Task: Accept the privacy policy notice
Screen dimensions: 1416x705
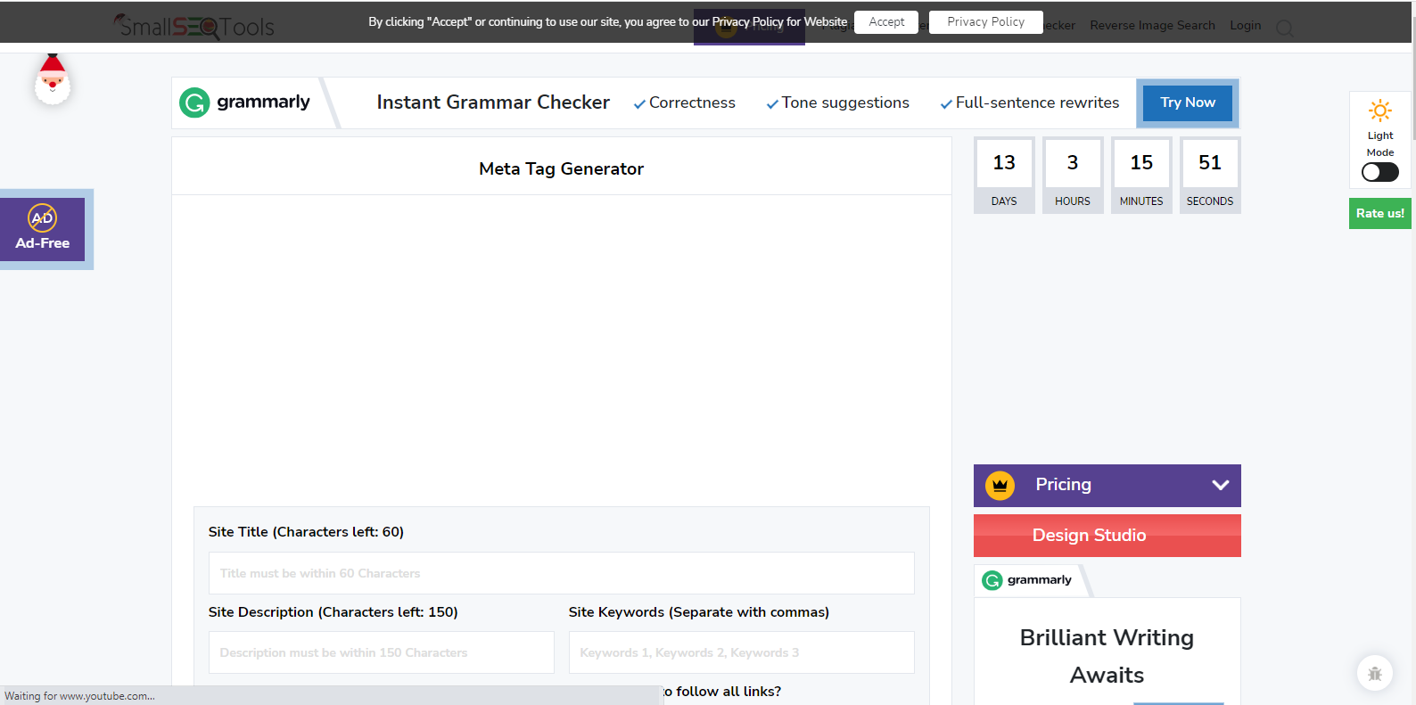Action: (x=886, y=22)
